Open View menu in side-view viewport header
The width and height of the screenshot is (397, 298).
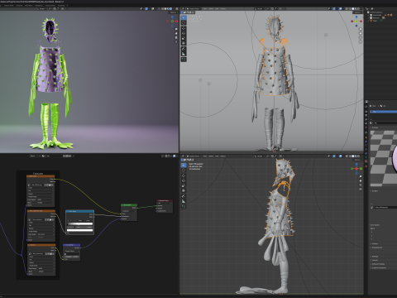pyautogui.click(x=205, y=156)
